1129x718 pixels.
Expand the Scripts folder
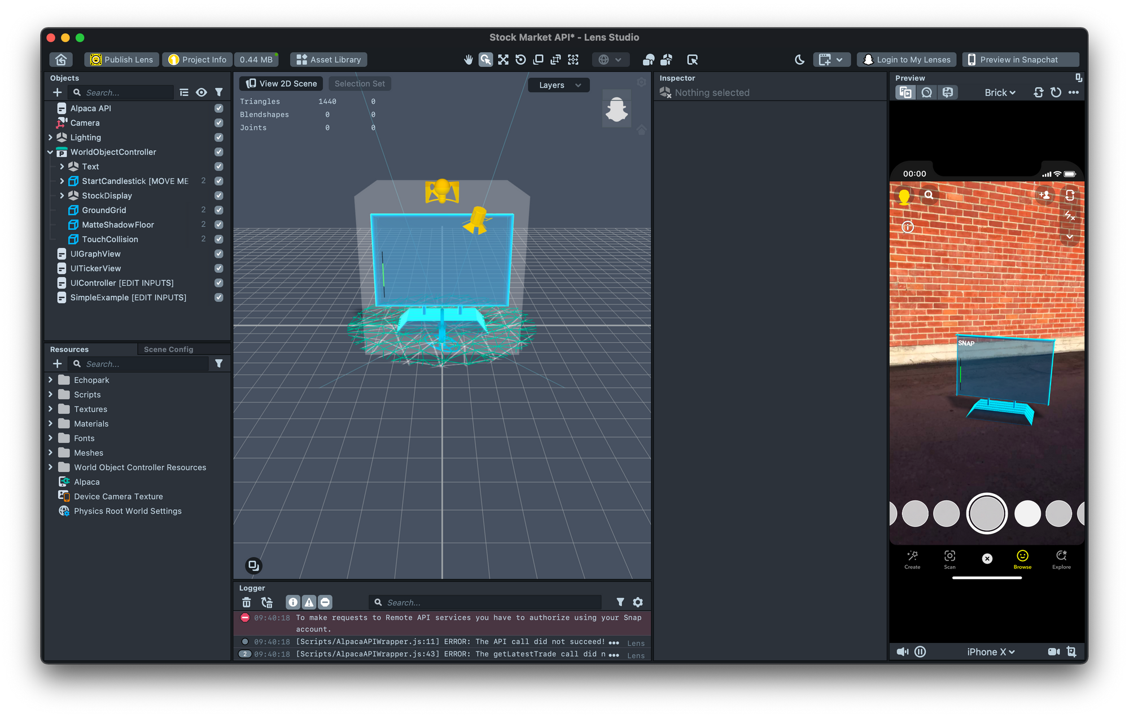pos(50,394)
